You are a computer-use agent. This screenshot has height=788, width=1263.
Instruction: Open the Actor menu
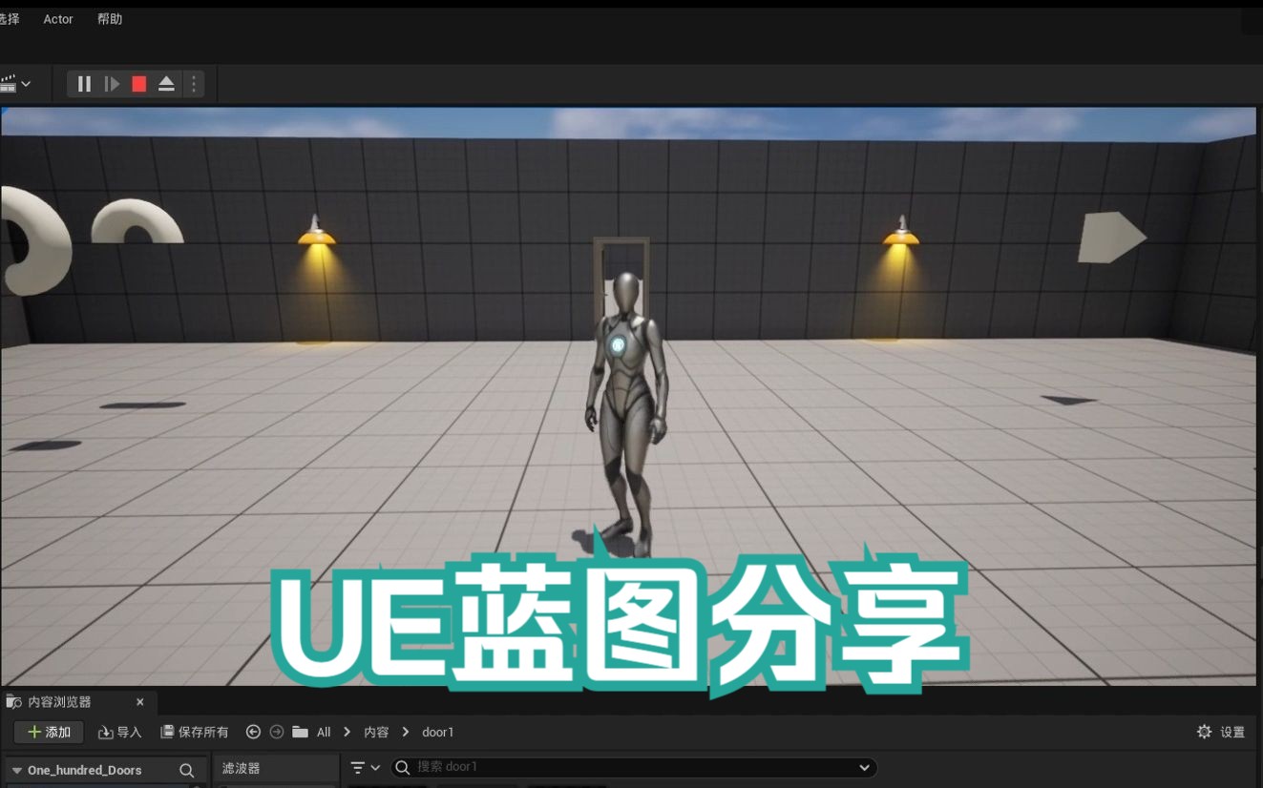point(58,19)
